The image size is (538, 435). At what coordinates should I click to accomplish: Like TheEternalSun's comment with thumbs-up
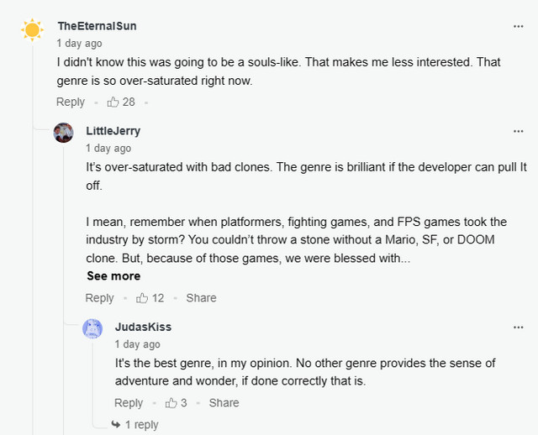point(113,102)
